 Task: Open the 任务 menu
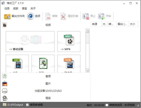click(x=7, y=8)
